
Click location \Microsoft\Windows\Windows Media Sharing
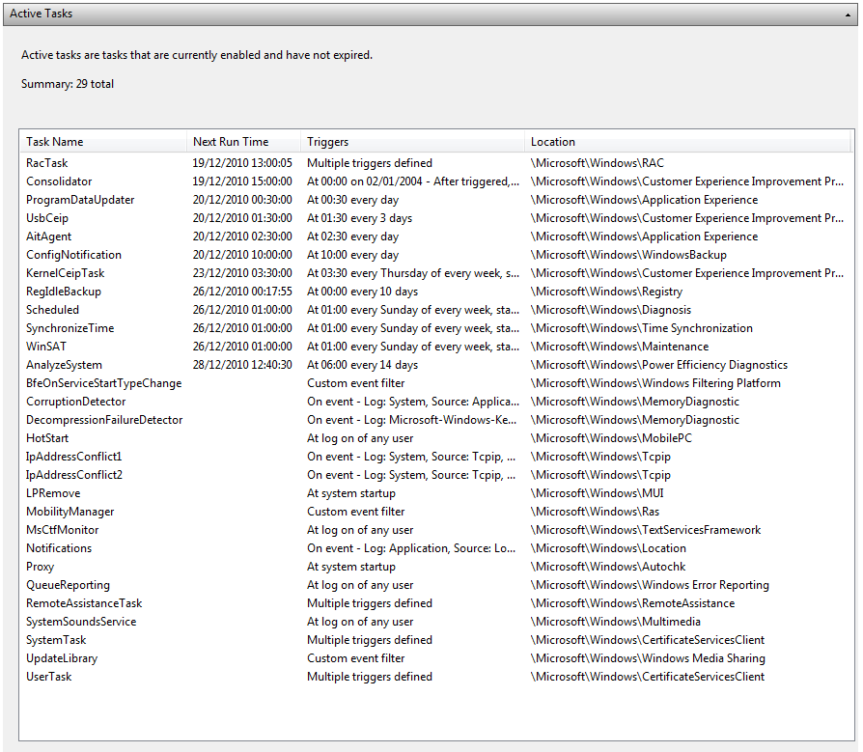(x=648, y=658)
